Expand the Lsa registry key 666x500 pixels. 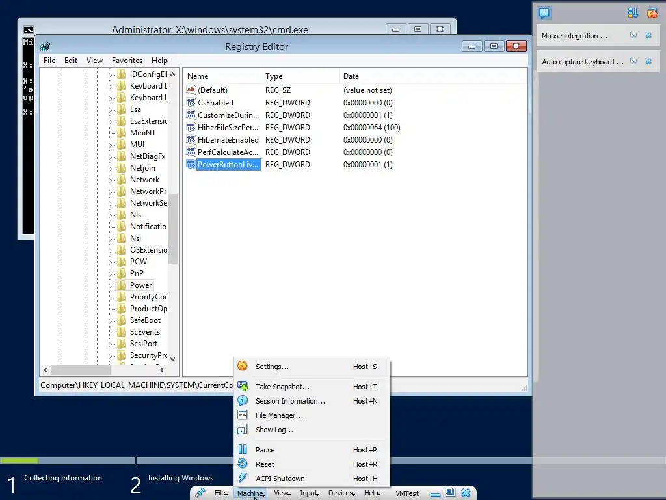pos(110,110)
